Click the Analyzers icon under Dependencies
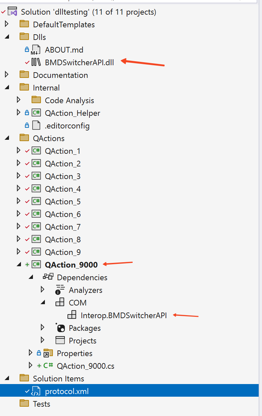262x416 pixels. click(60, 290)
